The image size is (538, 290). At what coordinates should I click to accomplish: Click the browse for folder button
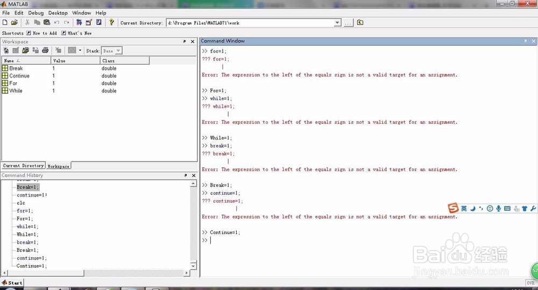click(348, 23)
